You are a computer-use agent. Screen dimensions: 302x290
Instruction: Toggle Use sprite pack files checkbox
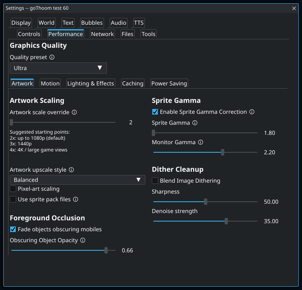(13, 199)
